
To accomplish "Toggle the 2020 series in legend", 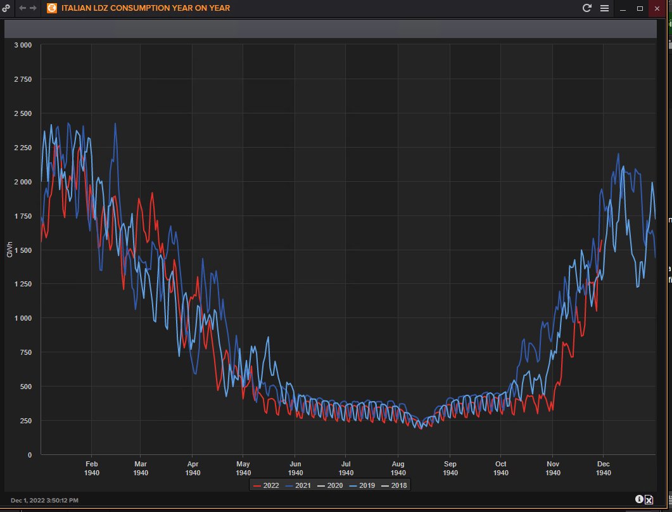I will (x=331, y=485).
